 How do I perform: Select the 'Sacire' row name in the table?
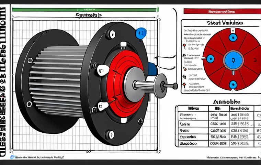pos(185,124)
